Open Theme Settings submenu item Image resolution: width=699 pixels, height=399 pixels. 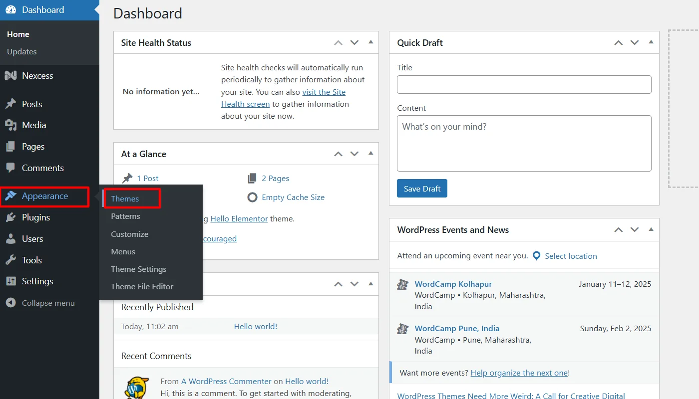(x=139, y=269)
